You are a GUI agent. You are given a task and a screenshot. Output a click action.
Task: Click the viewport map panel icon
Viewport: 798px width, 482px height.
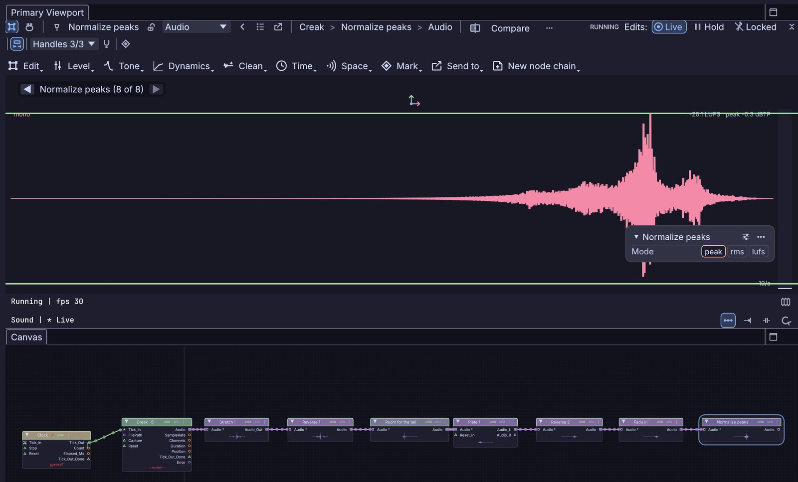[x=786, y=302]
